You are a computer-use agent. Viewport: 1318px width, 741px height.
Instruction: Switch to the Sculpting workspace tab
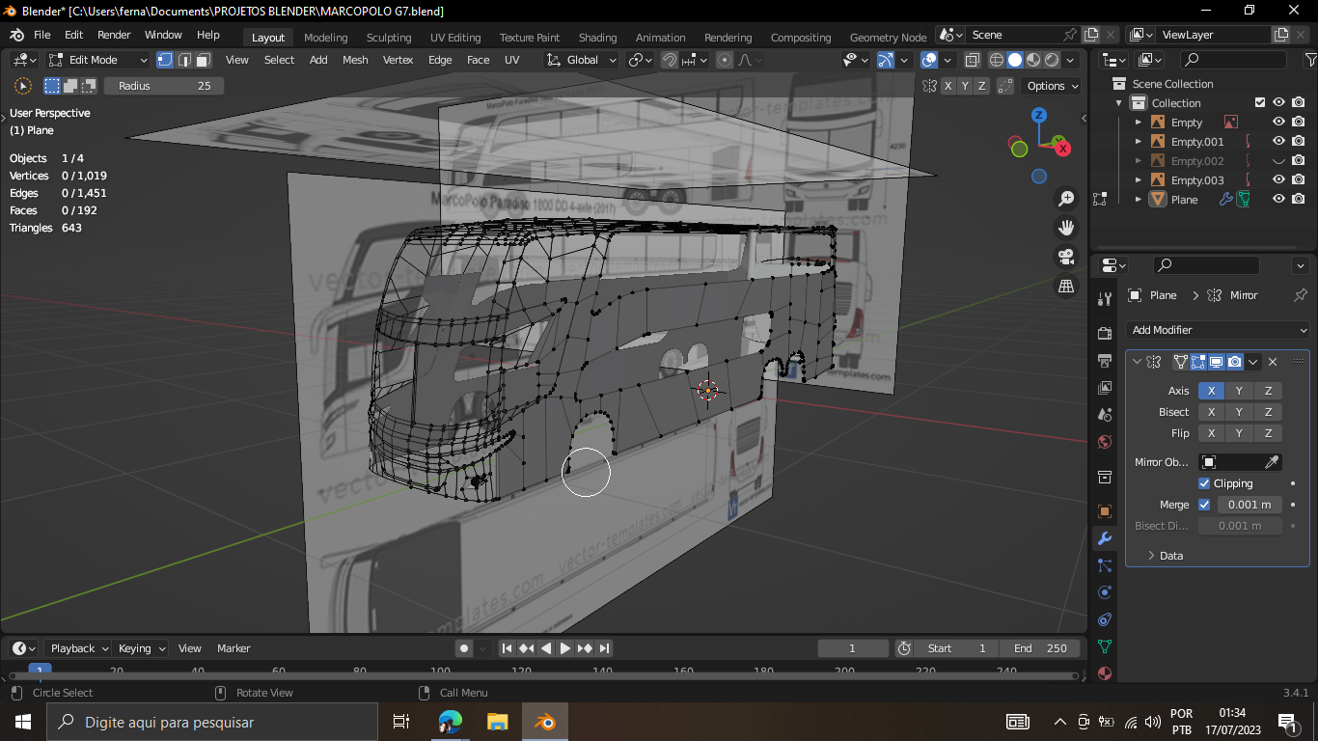tap(389, 38)
